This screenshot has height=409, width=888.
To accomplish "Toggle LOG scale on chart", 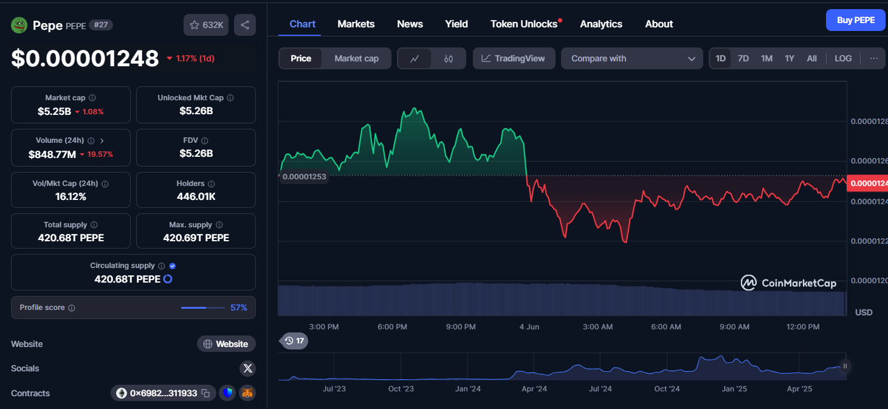I will 843,58.
